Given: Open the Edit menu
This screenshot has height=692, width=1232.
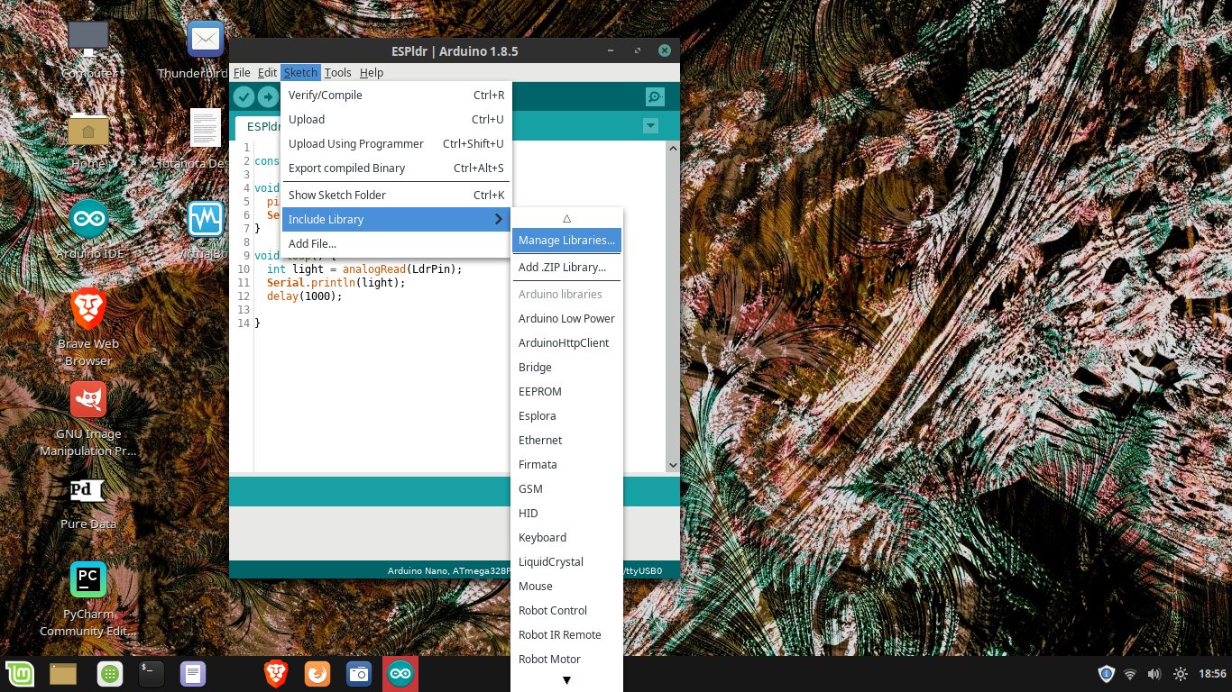Looking at the screenshot, I should coord(267,73).
